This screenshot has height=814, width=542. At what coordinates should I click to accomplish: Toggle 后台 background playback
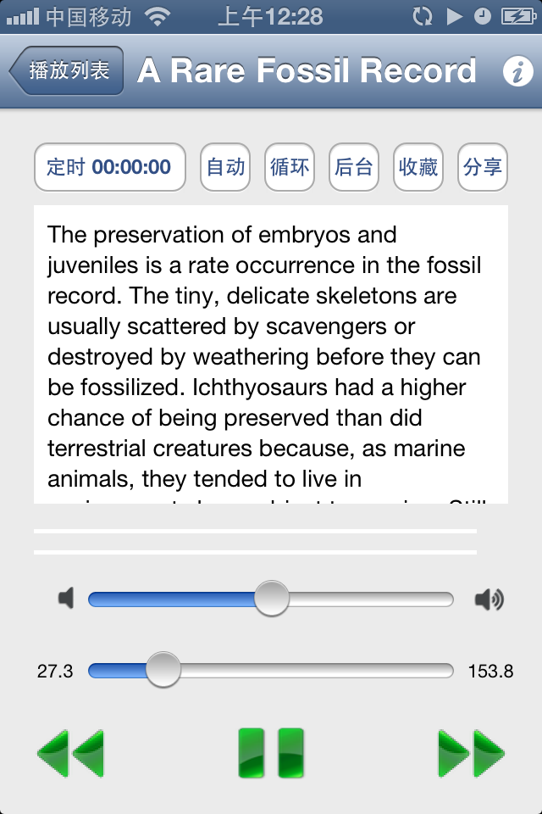coord(354,167)
